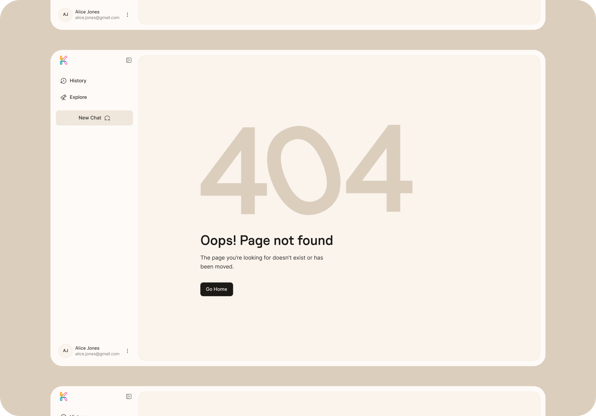Click the Explore telescope icon
Screen dimensions: 596x416
coord(64,97)
